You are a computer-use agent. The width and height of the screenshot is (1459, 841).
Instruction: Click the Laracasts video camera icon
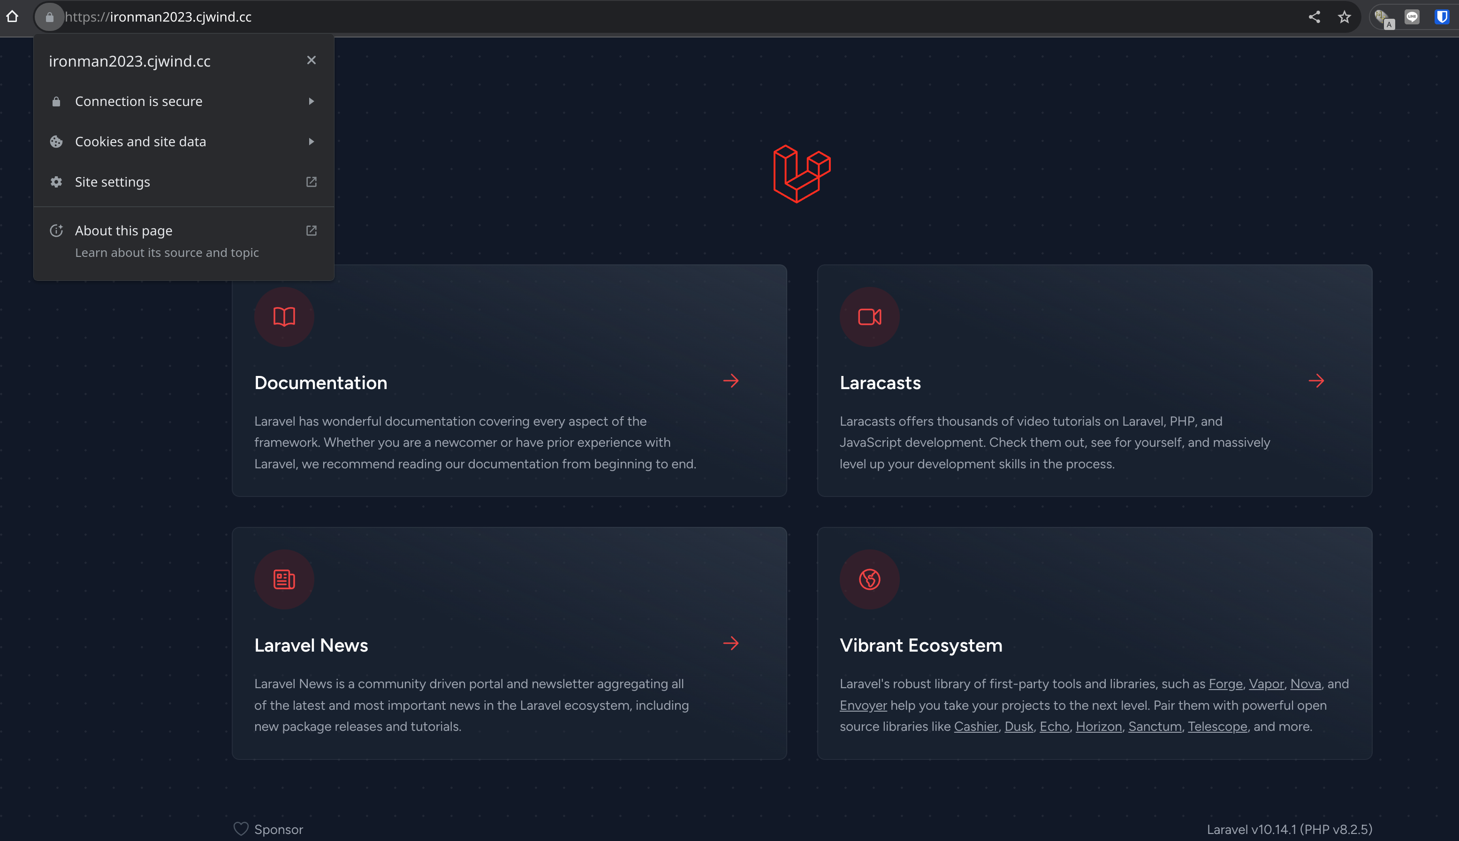coord(869,316)
